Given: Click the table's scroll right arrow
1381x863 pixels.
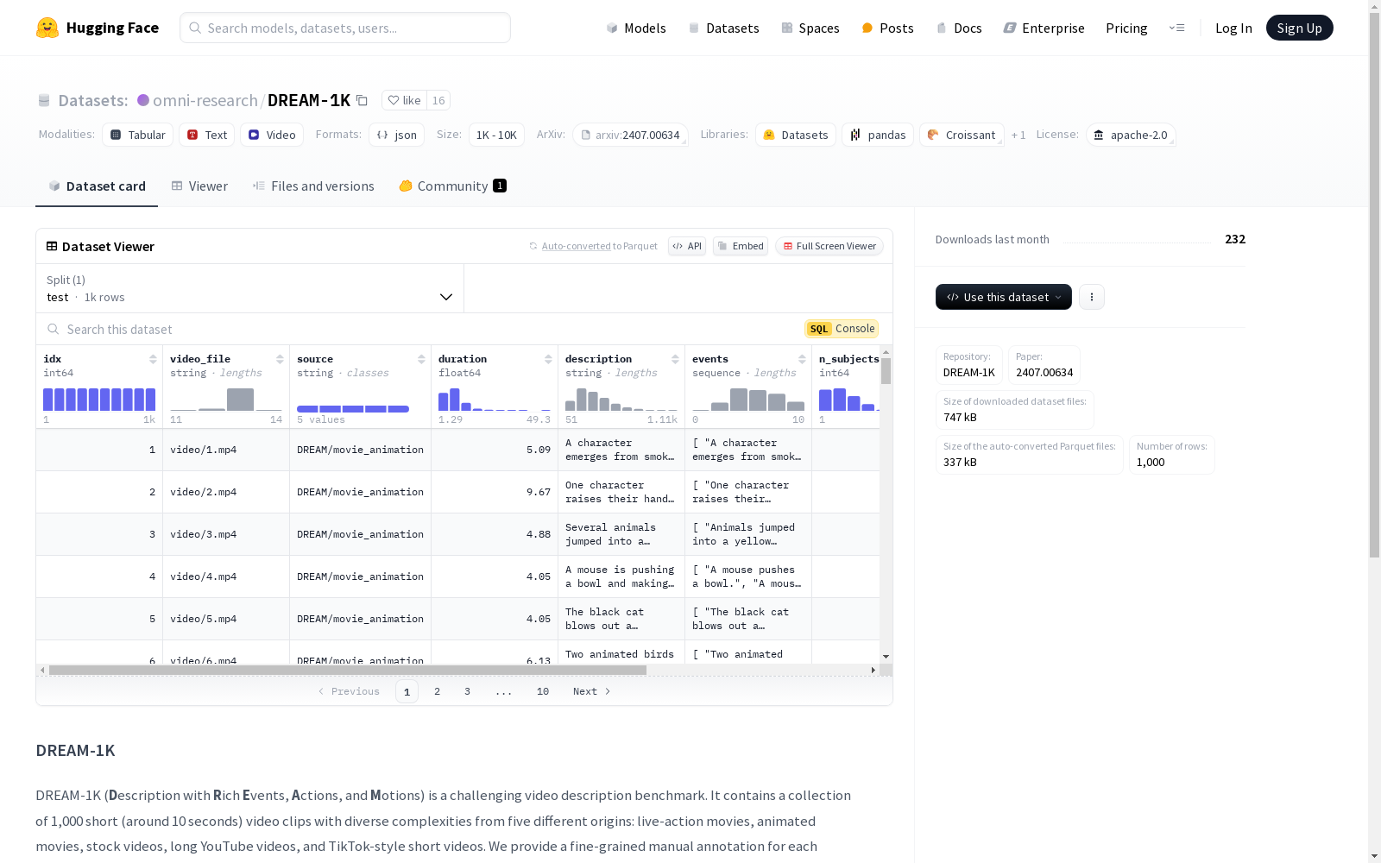Looking at the screenshot, I should point(873,670).
